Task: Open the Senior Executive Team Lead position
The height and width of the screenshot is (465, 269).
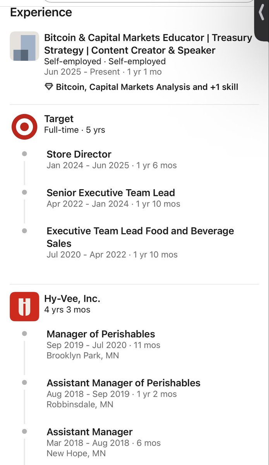Action: click(111, 193)
